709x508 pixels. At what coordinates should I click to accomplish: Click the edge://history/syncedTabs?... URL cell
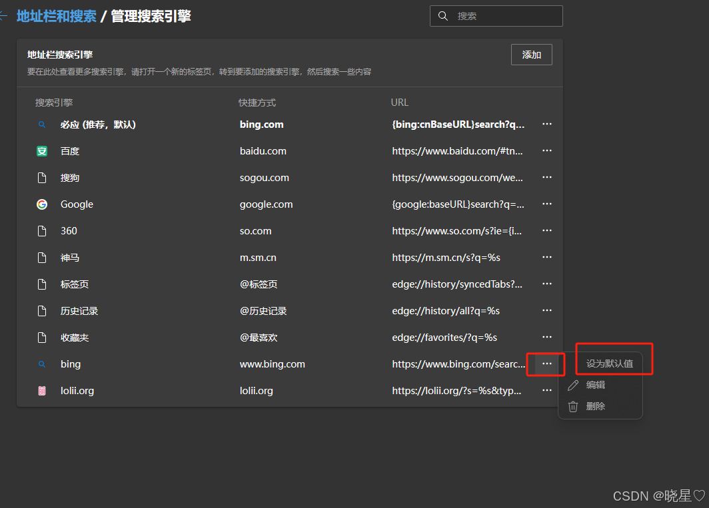[x=457, y=284]
